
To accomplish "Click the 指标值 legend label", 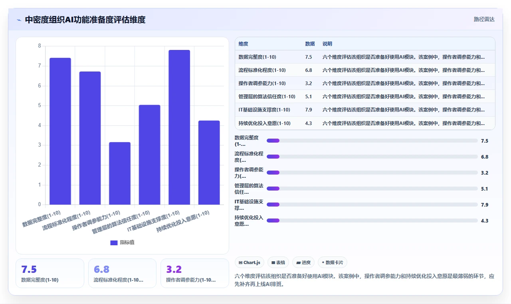I will [127, 242].
